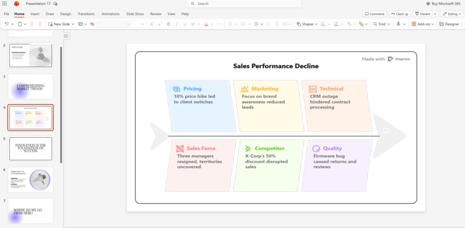Click the Designer button
Screen dimensions: 465x228
click(x=449, y=24)
